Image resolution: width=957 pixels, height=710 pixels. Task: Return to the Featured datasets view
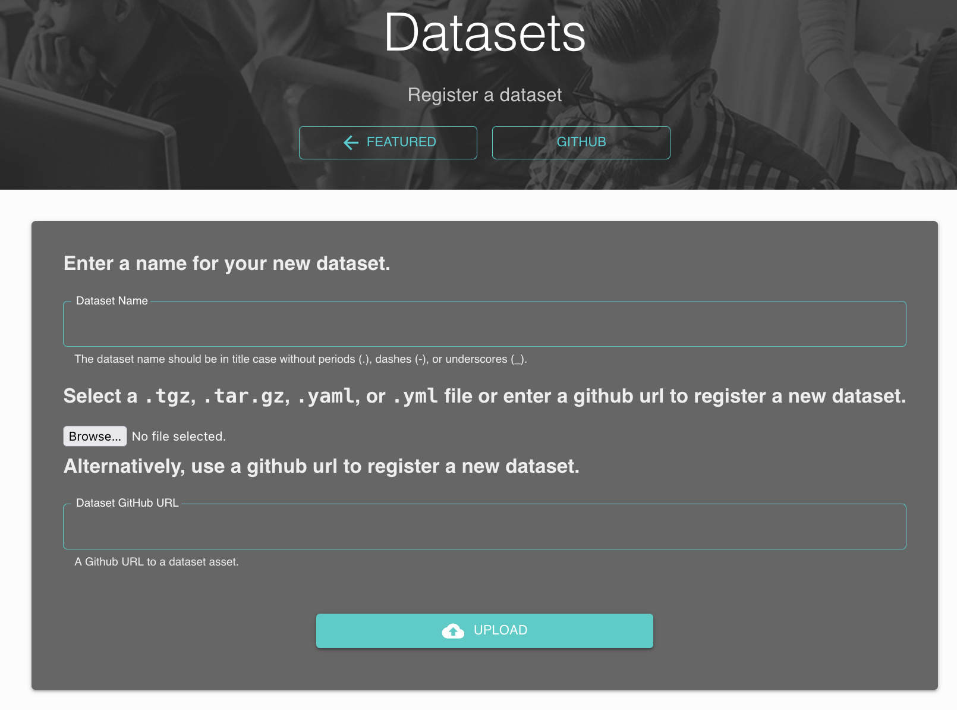pyautogui.click(x=388, y=143)
